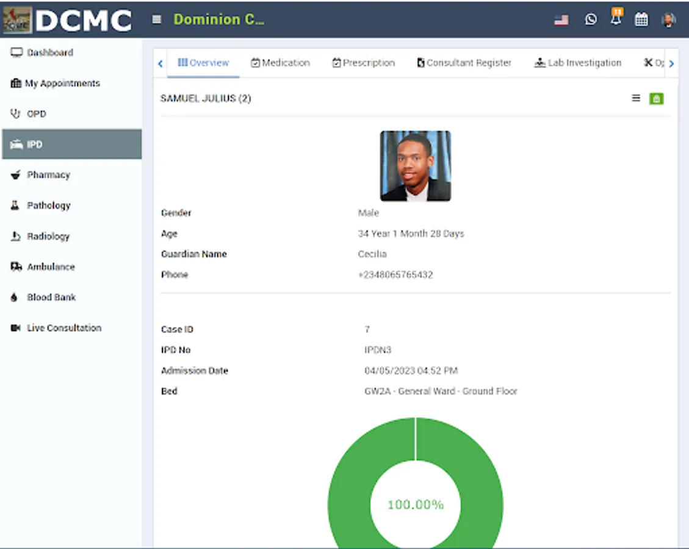689x549 pixels.
Task: Click the My Appointments building icon
Action: point(16,83)
